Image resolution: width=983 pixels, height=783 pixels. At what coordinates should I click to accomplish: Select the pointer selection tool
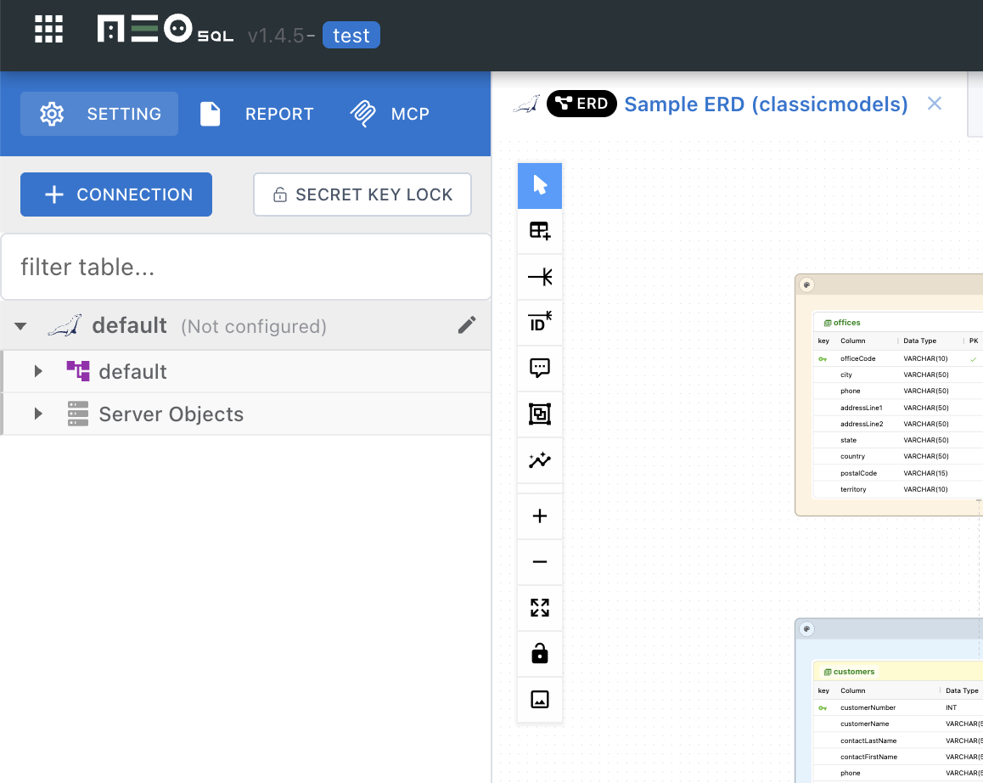(540, 186)
